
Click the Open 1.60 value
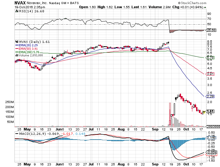[x=87, y=7]
